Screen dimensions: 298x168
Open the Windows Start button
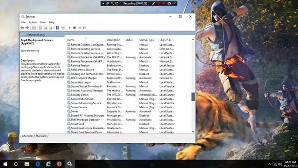pos(5,164)
